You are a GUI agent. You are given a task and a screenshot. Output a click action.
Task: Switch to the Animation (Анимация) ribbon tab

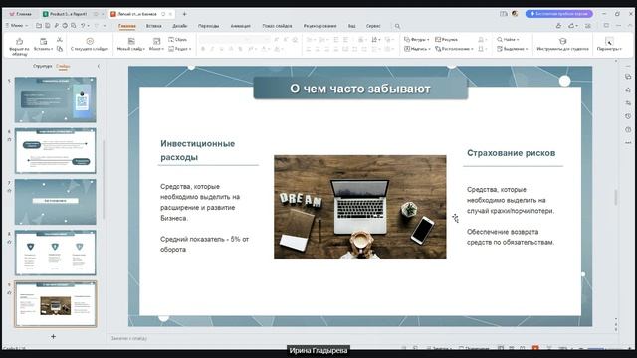point(241,26)
